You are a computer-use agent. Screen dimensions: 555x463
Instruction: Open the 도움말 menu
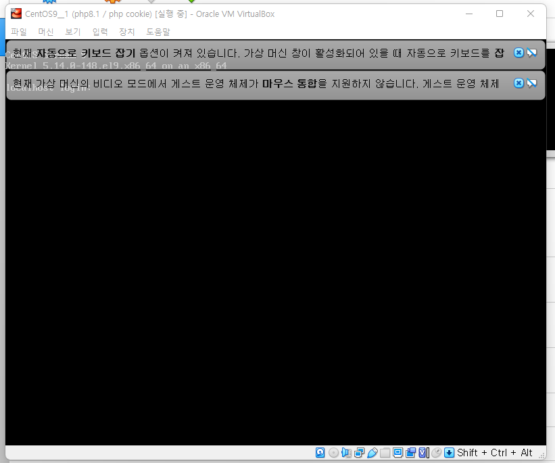158,32
